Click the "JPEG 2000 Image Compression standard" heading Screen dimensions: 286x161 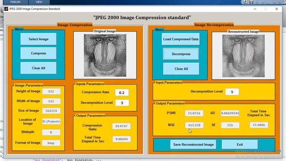pyautogui.click(x=142, y=17)
